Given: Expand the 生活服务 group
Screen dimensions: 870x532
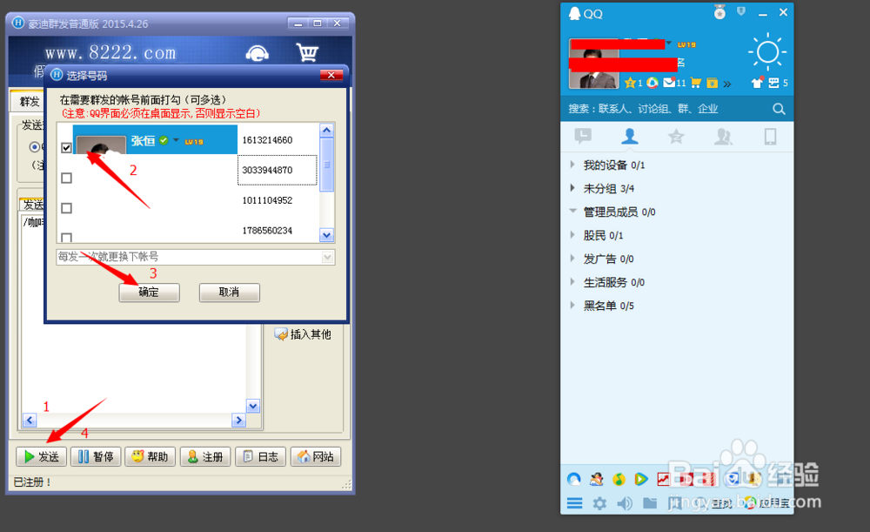Looking at the screenshot, I should point(572,281).
